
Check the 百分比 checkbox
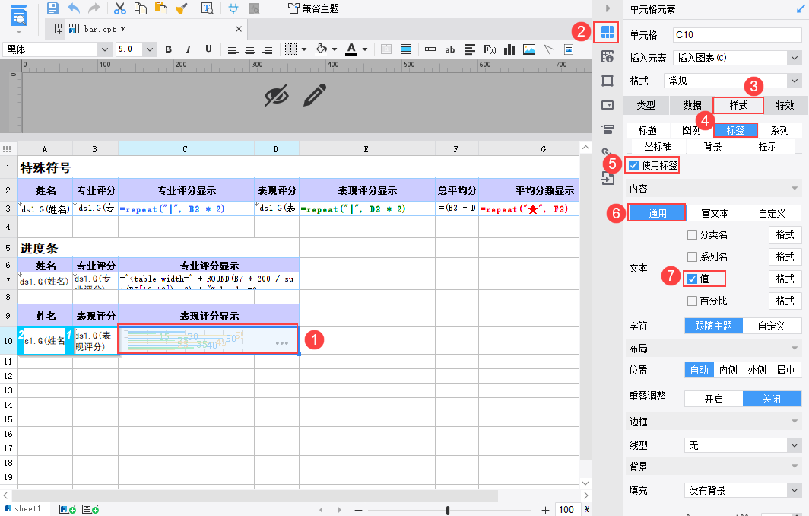pyautogui.click(x=693, y=301)
